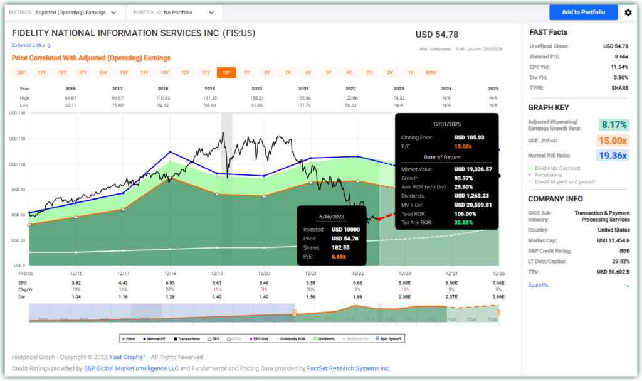This screenshot has height=381, width=642.
Task: Click the Spinoffs label
Action: pyautogui.click(x=539, y=285)
